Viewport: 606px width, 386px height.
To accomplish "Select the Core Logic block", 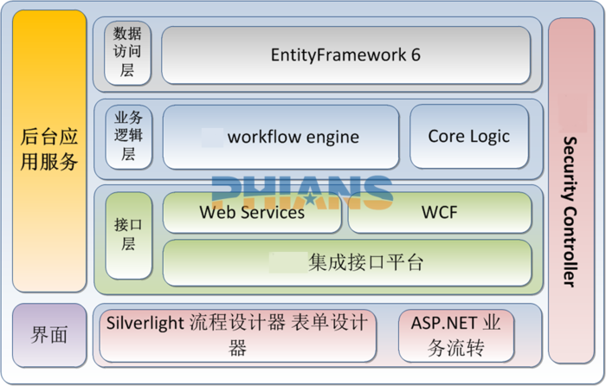I will [x=469, y=137].
